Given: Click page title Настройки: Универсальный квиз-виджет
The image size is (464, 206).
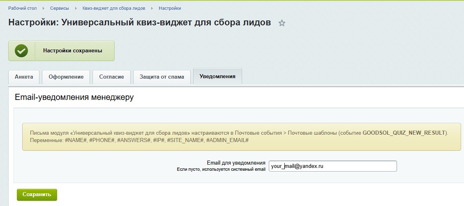Looking at the screenshot, I should (140, 23).
